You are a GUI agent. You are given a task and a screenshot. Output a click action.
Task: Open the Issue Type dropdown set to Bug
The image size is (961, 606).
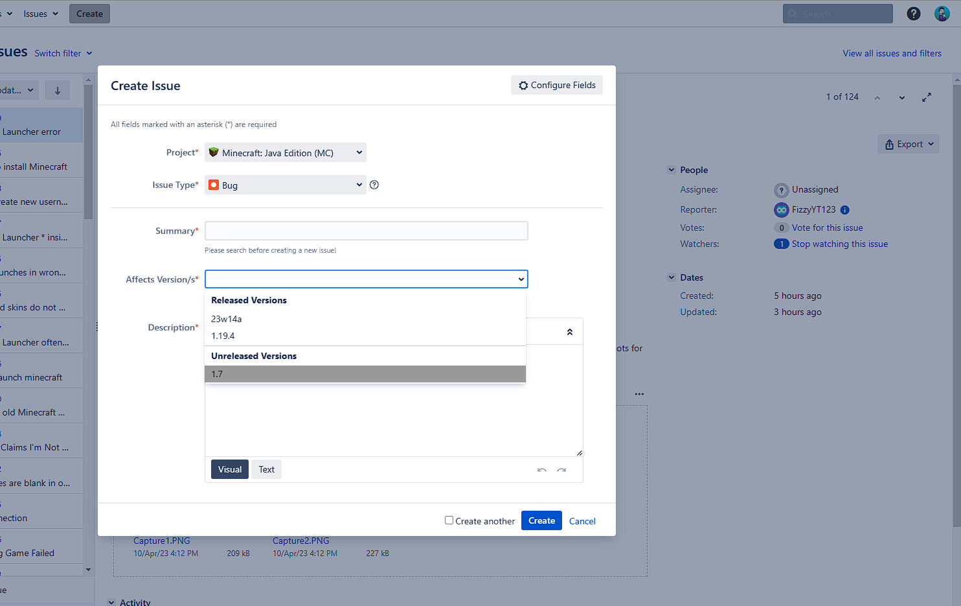coord(286,185)
